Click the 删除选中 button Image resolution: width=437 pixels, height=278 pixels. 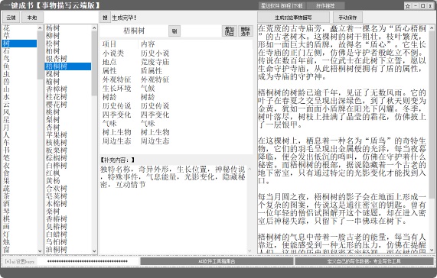click(x=245, y=31)
